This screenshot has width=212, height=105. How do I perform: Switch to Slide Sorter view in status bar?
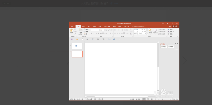point(148,99)
